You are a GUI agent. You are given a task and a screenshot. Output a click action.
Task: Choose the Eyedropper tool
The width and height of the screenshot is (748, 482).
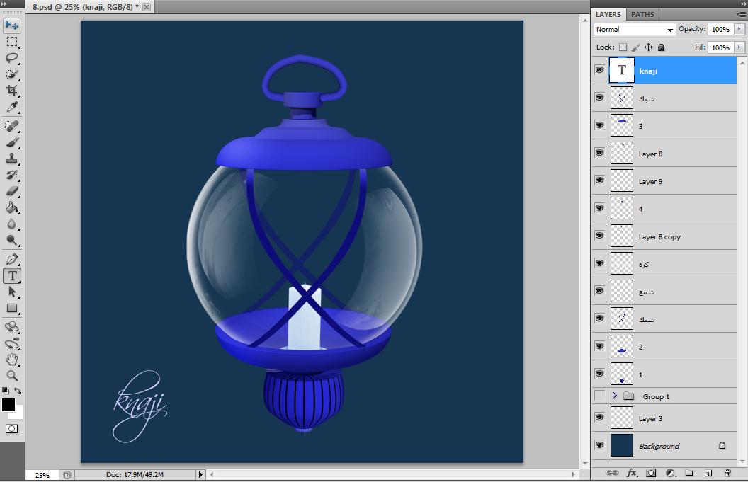click(12, 108)
